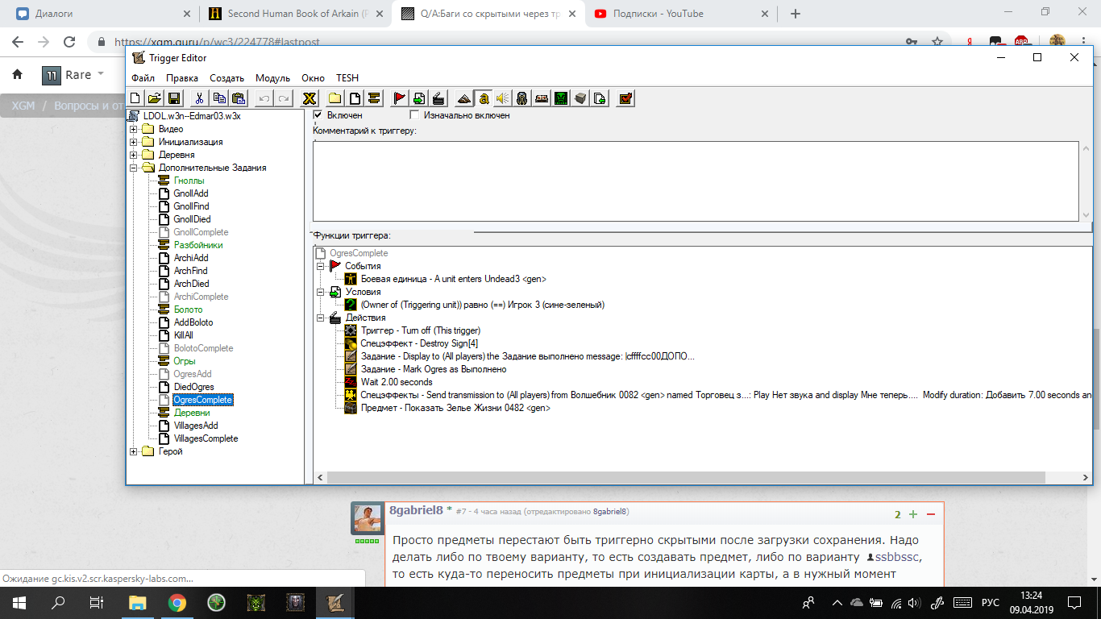
Task: Open 8gabriel8 profile link in the forum post
Action: coord(416,510)
